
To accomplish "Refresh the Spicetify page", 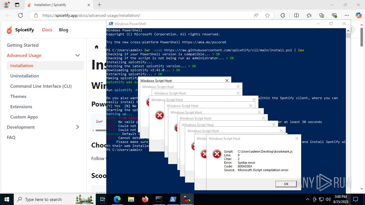I will click(21, 15).
